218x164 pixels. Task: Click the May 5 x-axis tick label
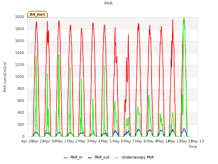tap(107, 141)
